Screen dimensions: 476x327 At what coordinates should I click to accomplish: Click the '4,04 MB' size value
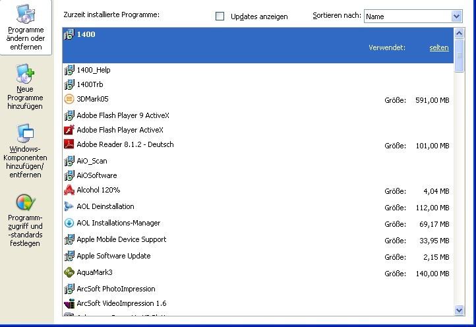[436, 191]
